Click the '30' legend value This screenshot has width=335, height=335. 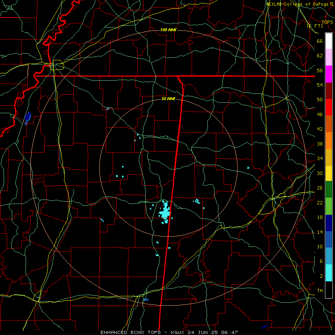coord(320,173)
